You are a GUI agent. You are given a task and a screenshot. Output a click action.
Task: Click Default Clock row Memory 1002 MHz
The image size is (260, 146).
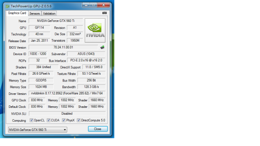pos(67,106)
